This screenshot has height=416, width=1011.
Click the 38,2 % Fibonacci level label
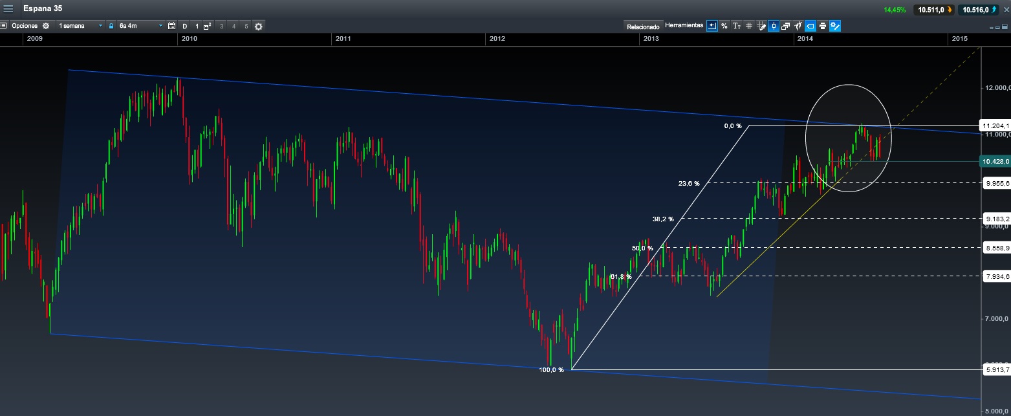click(663, 219)
